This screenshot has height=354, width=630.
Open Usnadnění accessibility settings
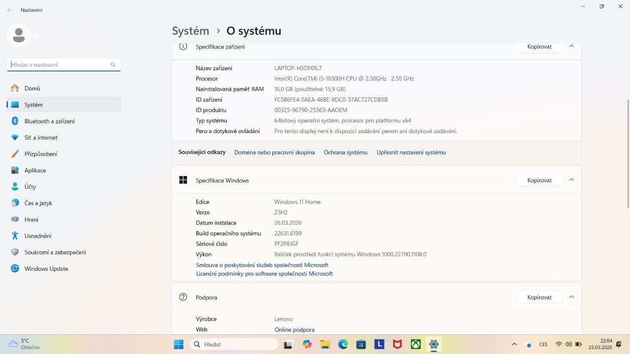click(x=38, y=236)
